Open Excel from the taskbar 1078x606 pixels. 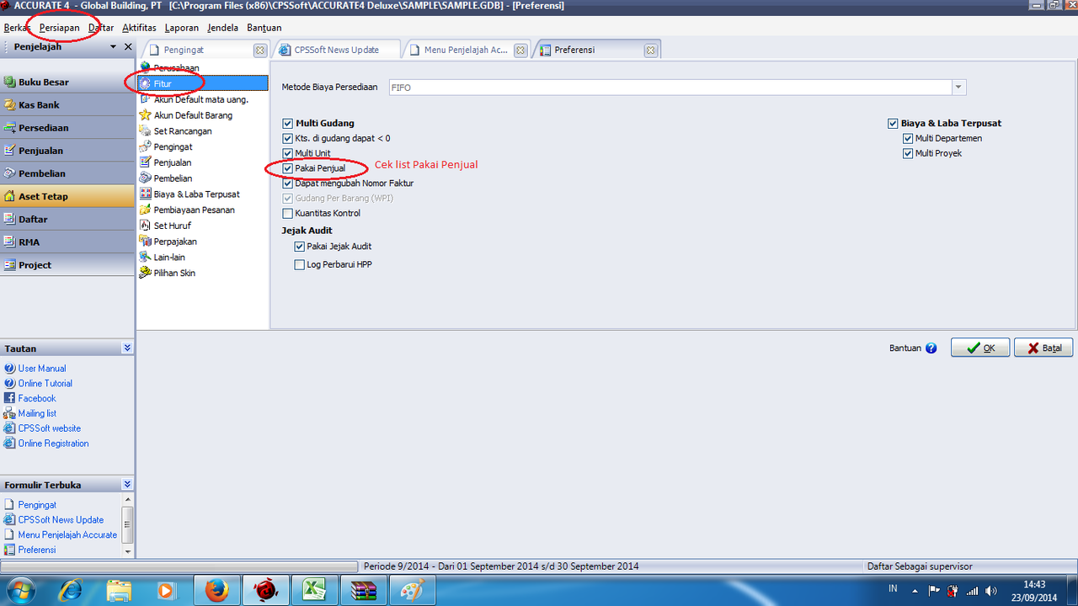(316, 591)
